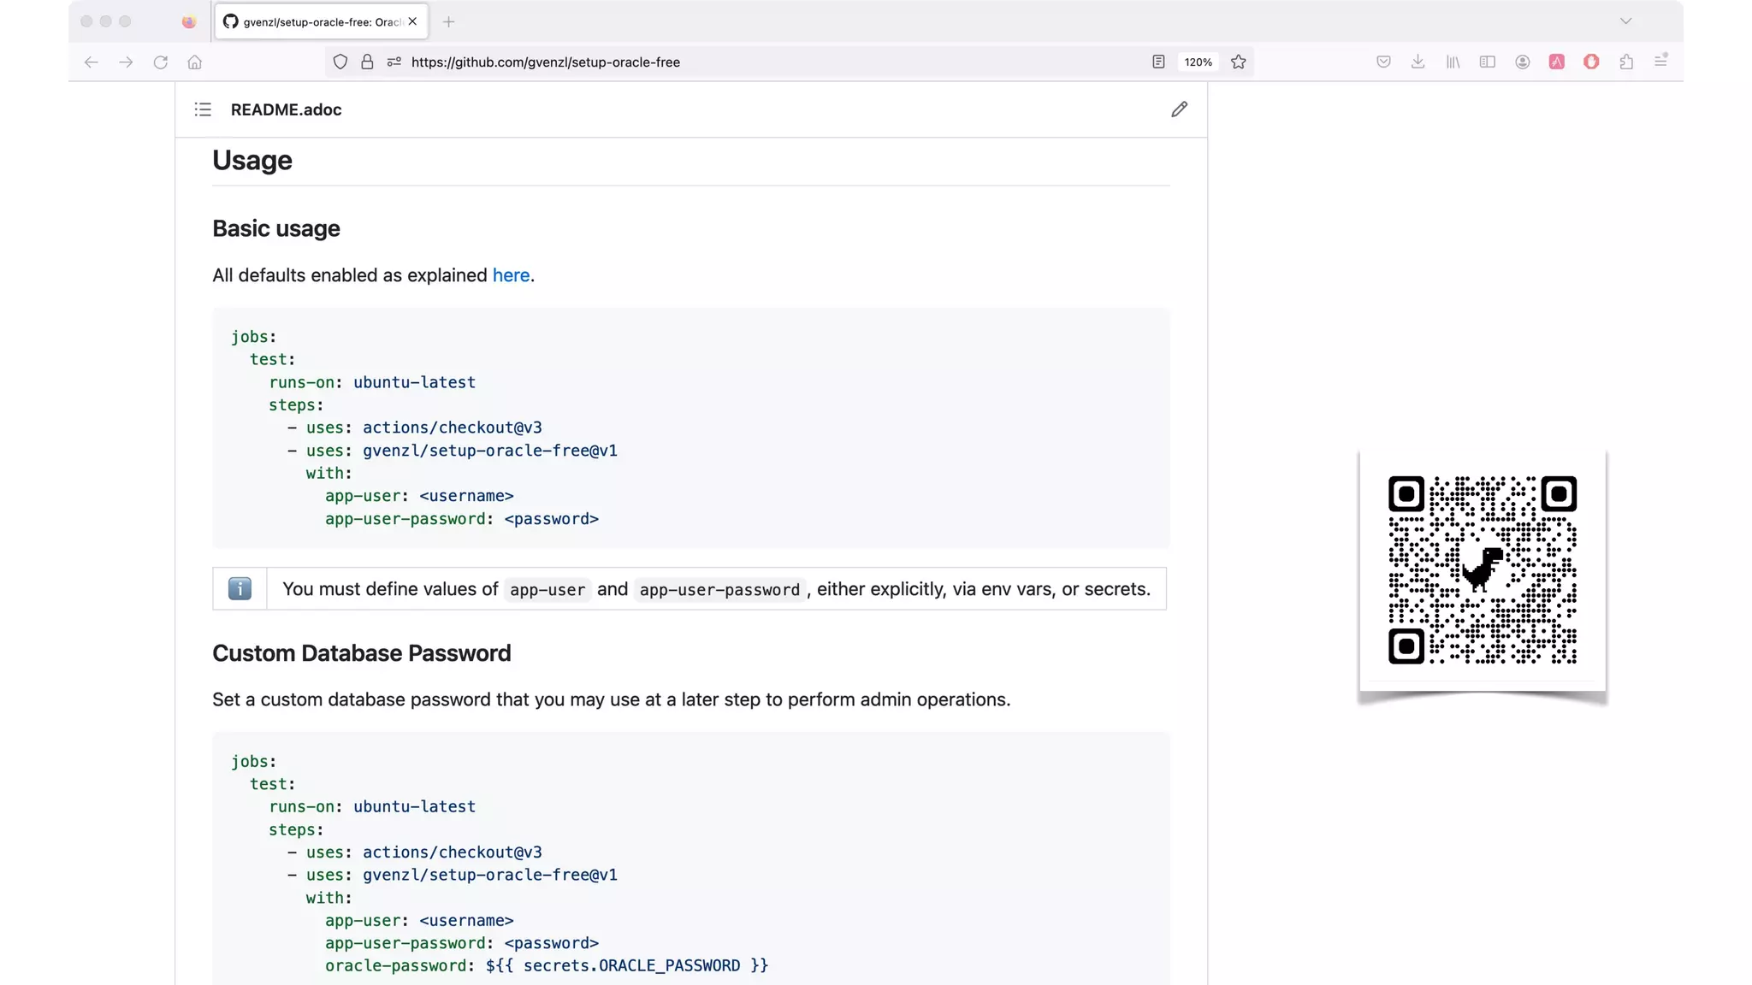Bookmark this page with the star icon
Viewport: 1752px width, 985px height.
tap(1238, 62)
